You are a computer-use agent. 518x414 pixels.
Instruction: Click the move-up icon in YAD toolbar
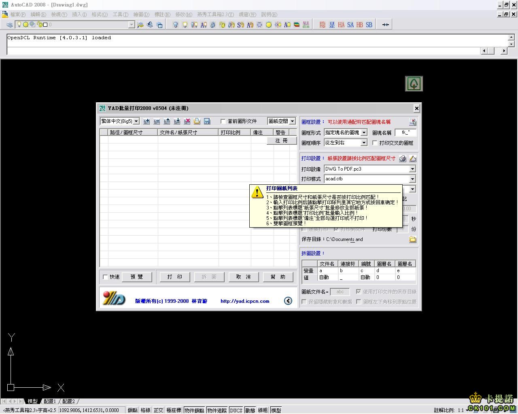click(167, 121)
